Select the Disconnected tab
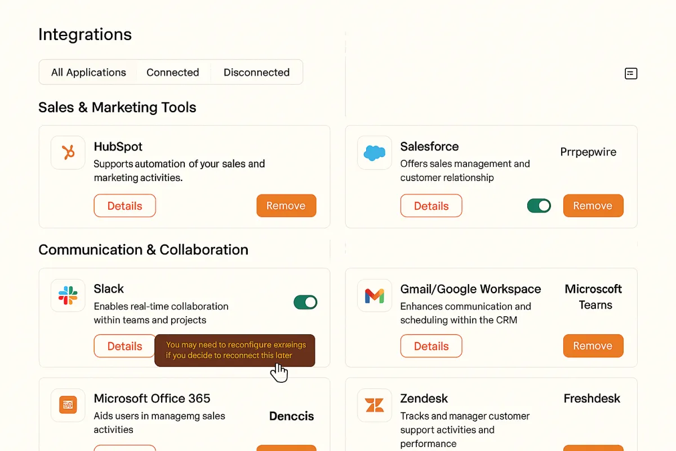The image size is (676, 451). [x=256, y=72]
